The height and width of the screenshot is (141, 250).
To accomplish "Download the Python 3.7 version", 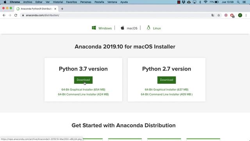I will click(83, 80).
